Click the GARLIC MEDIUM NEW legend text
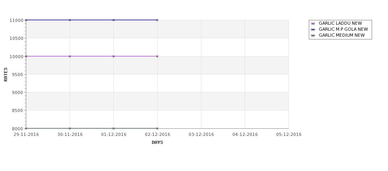388x171 pixels. (342, 35)
